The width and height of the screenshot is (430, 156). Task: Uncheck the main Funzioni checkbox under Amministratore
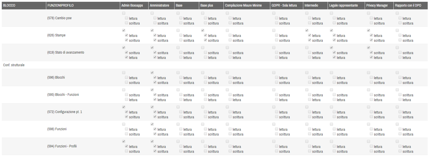(152, 124)
